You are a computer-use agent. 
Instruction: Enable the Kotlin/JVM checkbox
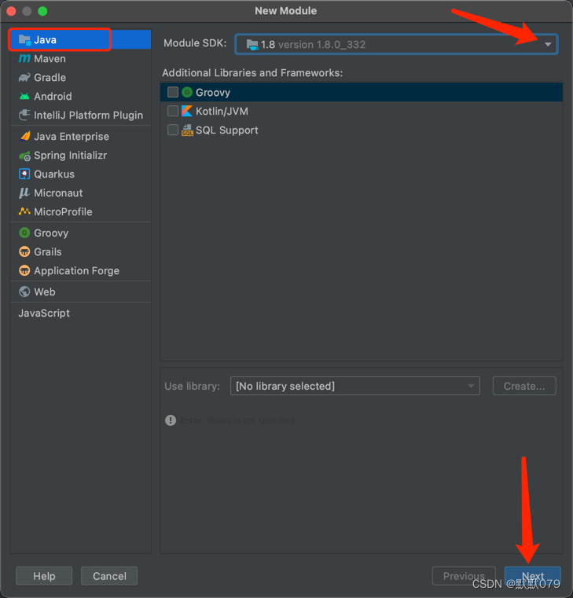[x=173, y=111]
